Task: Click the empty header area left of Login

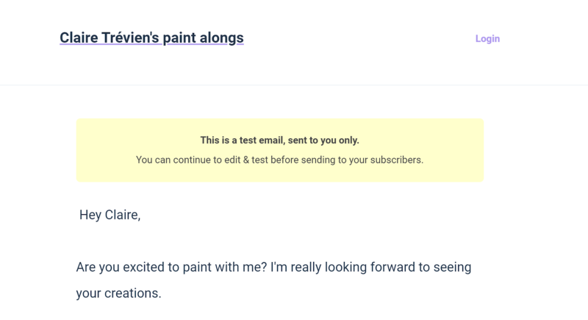Action: [x=360, y=39]
